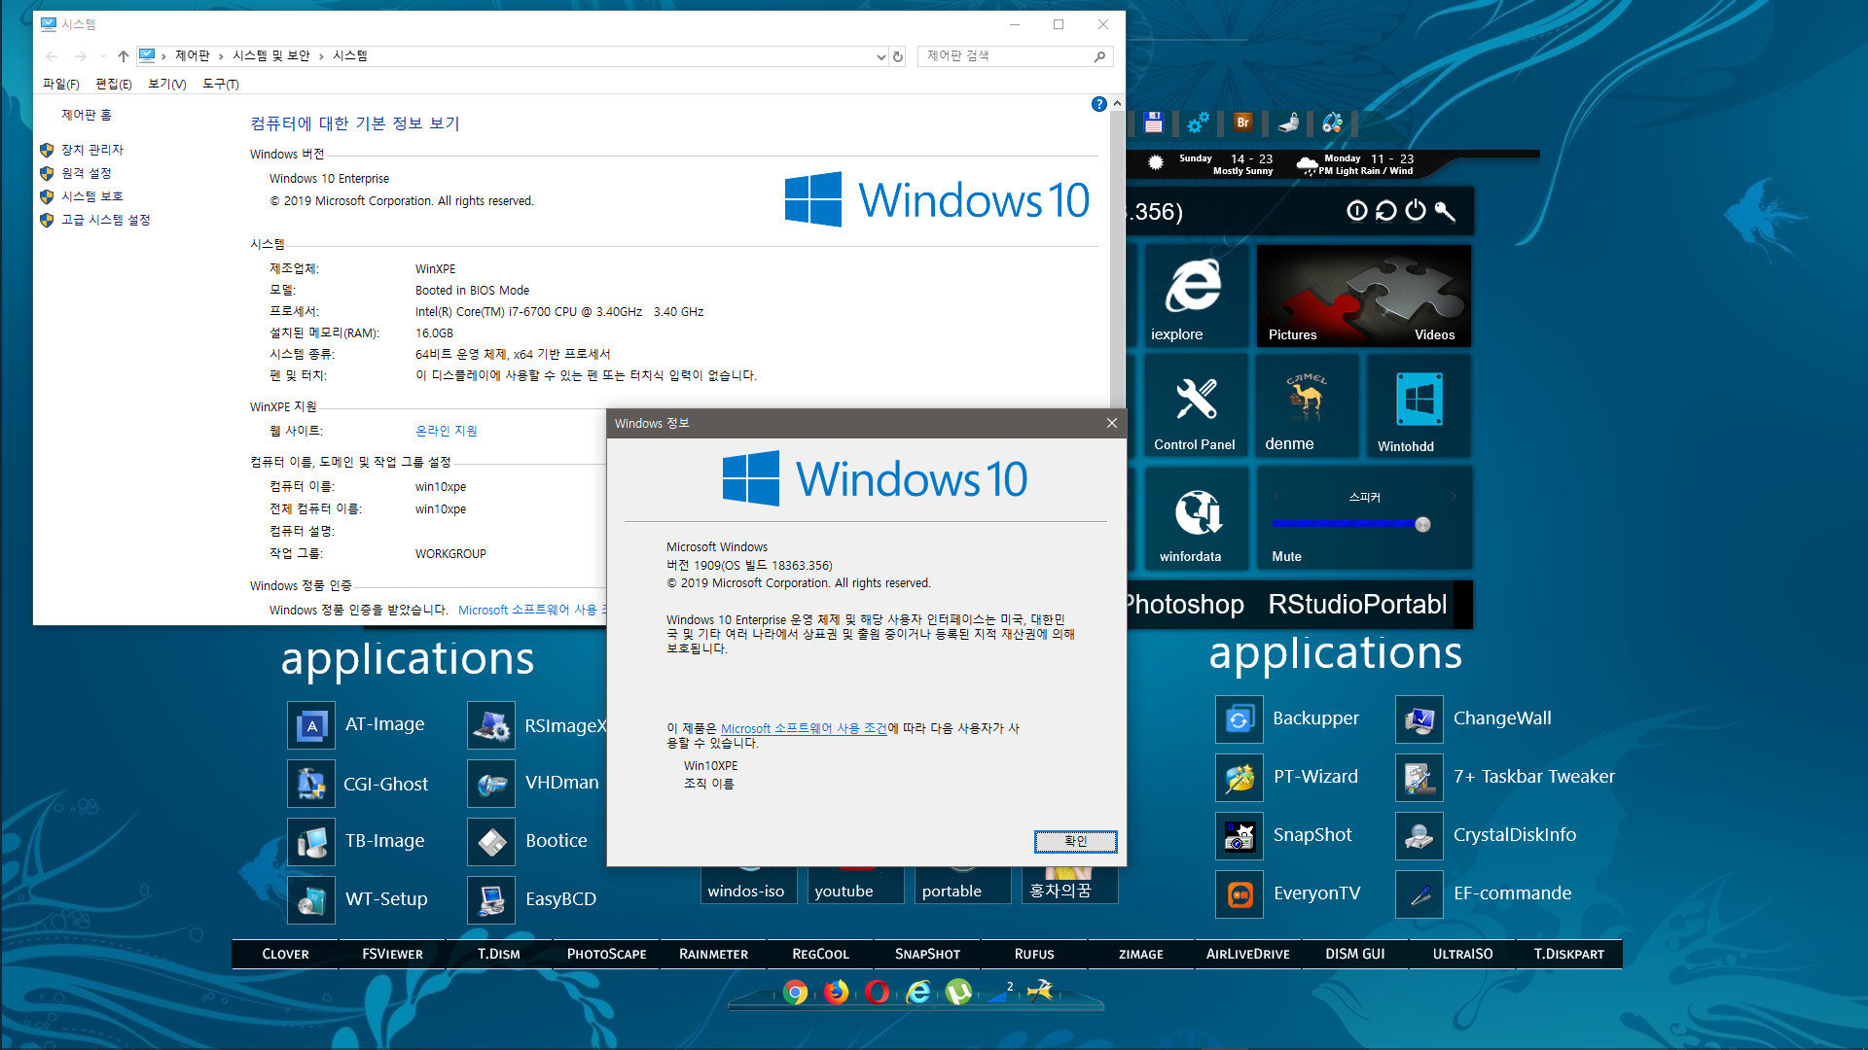Select the ULTRAISO tab in bottom bar

click(1462, 954)
